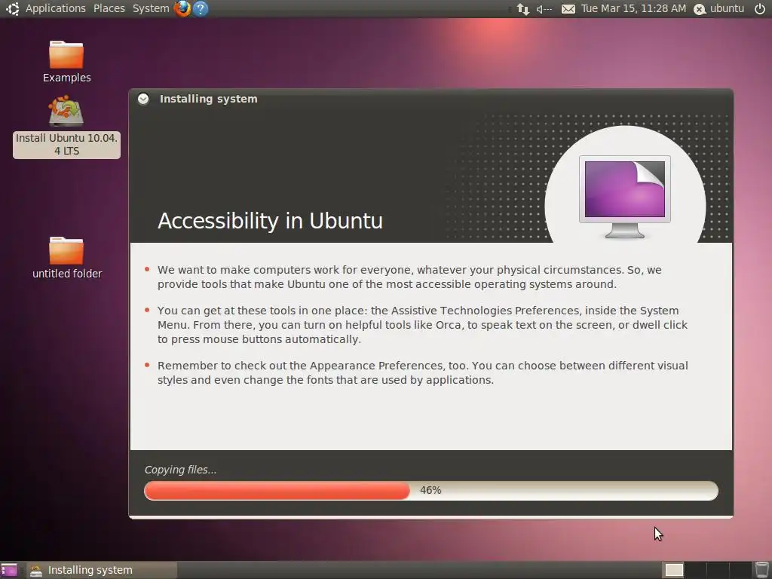The width and height of the screenshot is (772, 579).
Task: Click the paragraph starting 'We want to make computers'
Action: click(x=409, y=277)
